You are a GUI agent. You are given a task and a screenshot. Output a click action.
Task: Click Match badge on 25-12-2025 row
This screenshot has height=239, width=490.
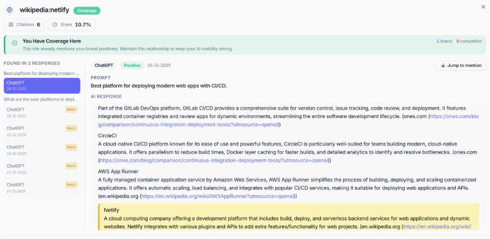point(71,128)
